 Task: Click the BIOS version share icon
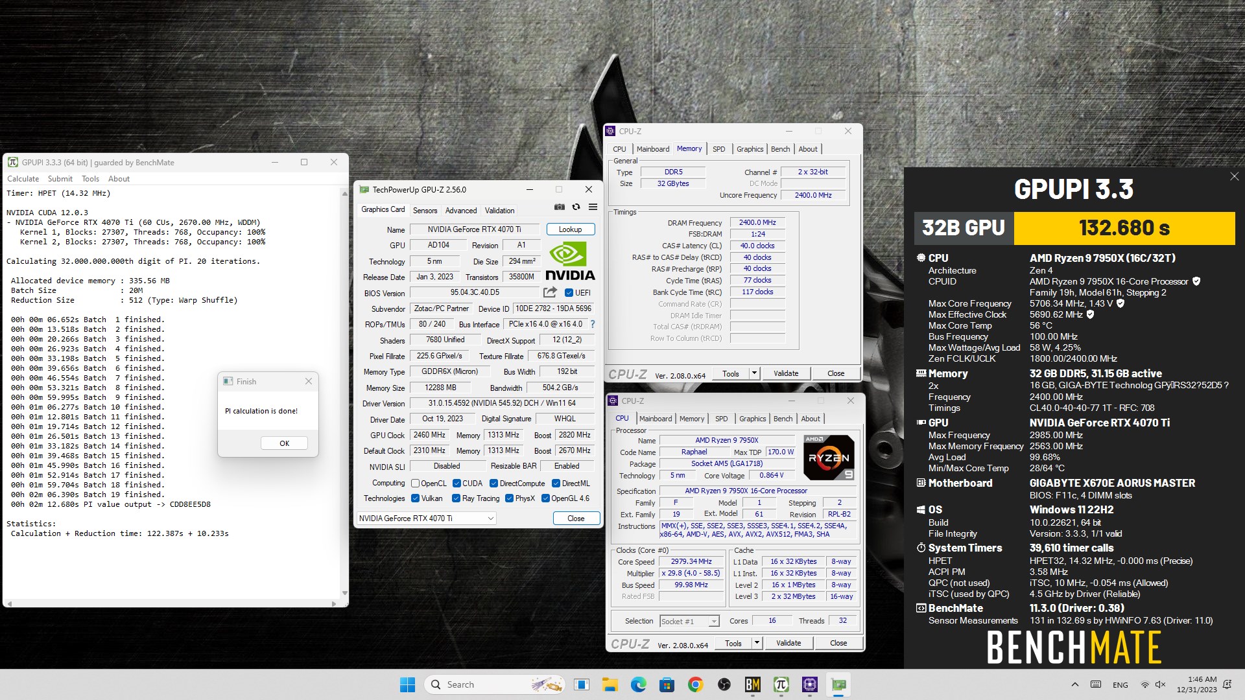coord(550,292)
